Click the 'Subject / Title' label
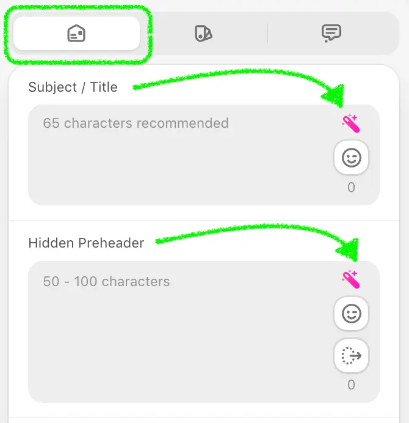Image resolution: width=409 pixels, height=423 pixels. 73,87
